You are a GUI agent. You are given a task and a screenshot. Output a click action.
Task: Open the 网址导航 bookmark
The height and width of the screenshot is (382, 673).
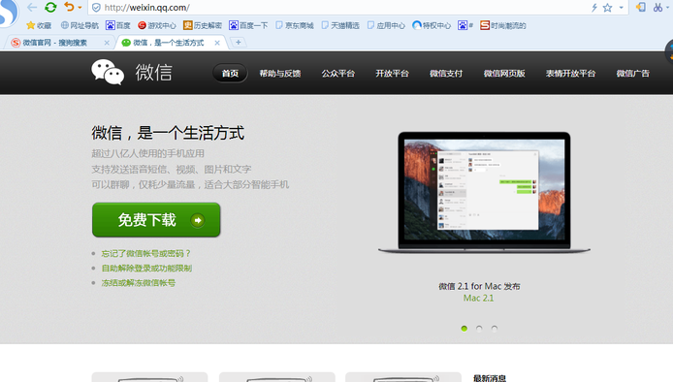[x=80, y=26]
